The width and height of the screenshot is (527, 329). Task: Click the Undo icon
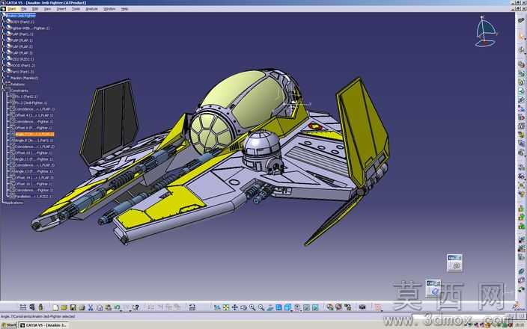[117, 307]
